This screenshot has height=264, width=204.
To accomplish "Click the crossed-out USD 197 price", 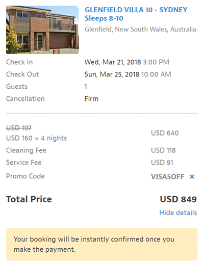I will click(x=19, y=128).
